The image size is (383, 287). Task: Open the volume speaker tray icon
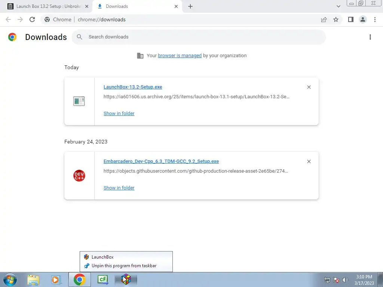tap(345, 280)
